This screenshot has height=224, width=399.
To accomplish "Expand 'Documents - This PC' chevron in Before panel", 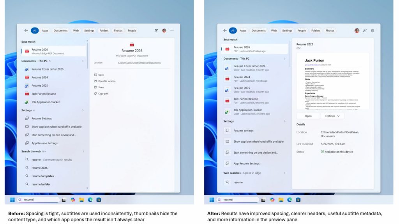I will (x=83, y=61).
